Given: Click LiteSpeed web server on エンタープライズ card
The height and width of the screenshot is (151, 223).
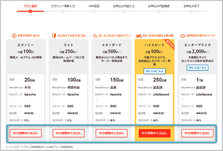Looking at the screenshot, I should coord(204,94).
